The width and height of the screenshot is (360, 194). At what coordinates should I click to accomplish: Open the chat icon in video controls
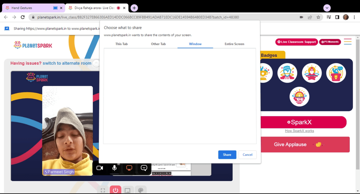pos(144,168)
